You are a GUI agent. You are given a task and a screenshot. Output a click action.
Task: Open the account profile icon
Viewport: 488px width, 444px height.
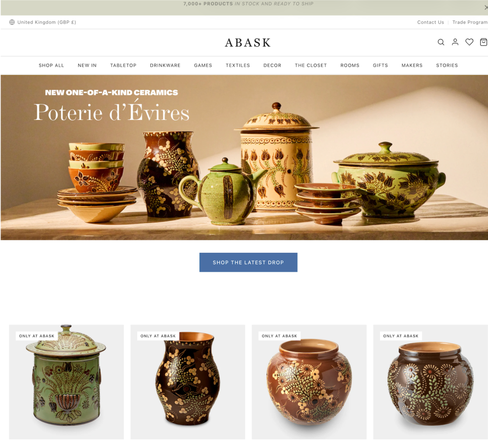(x=455, y=42)
